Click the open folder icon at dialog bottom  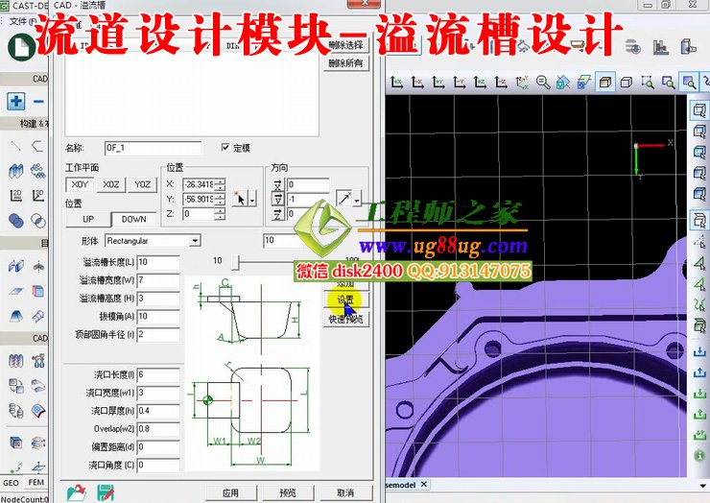(76, 492)
